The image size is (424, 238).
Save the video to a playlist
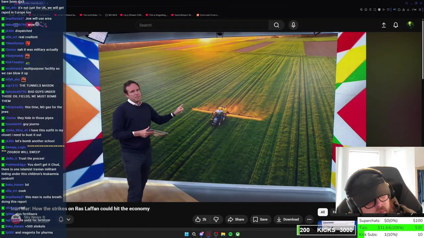tap(260, 219)
